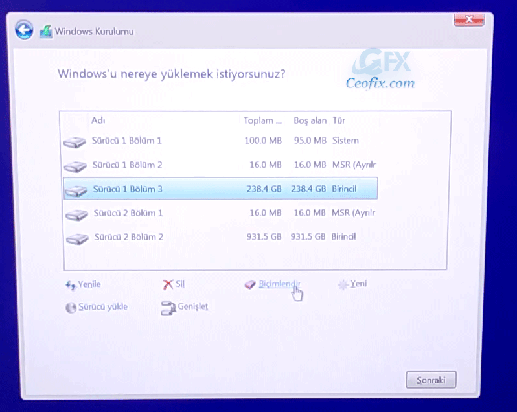Click the Genişlet extend icon

point(168,308)
